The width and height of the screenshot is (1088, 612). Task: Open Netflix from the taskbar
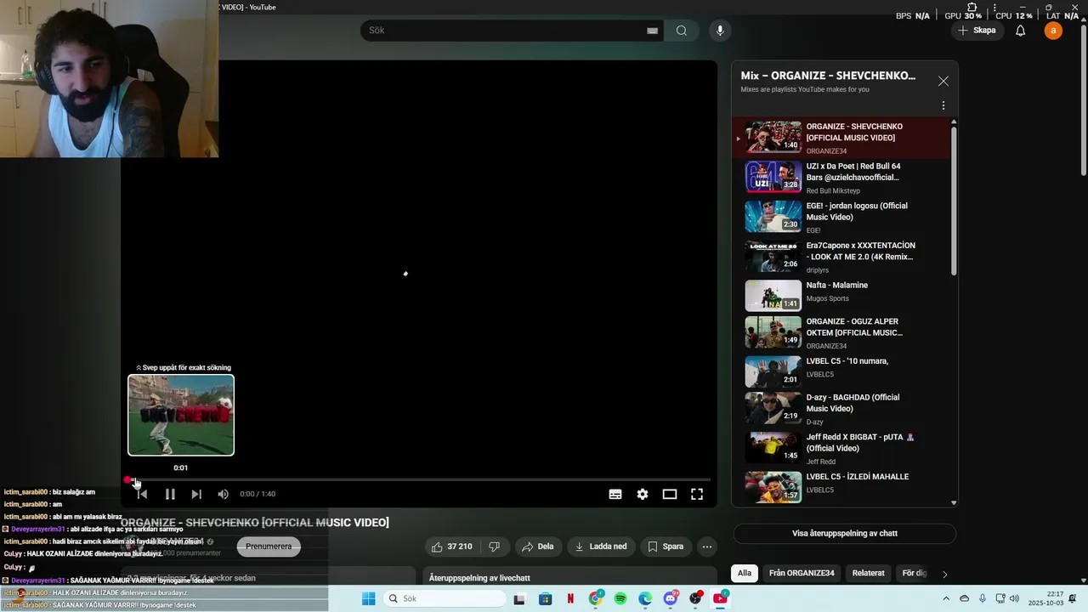tap(570, 598)
